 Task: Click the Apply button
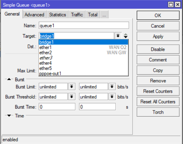(158, 36)
